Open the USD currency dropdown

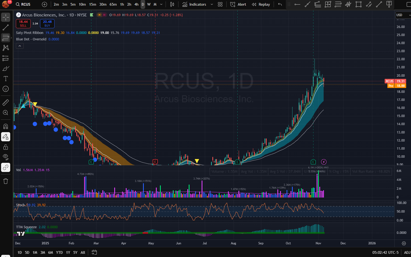403,15
